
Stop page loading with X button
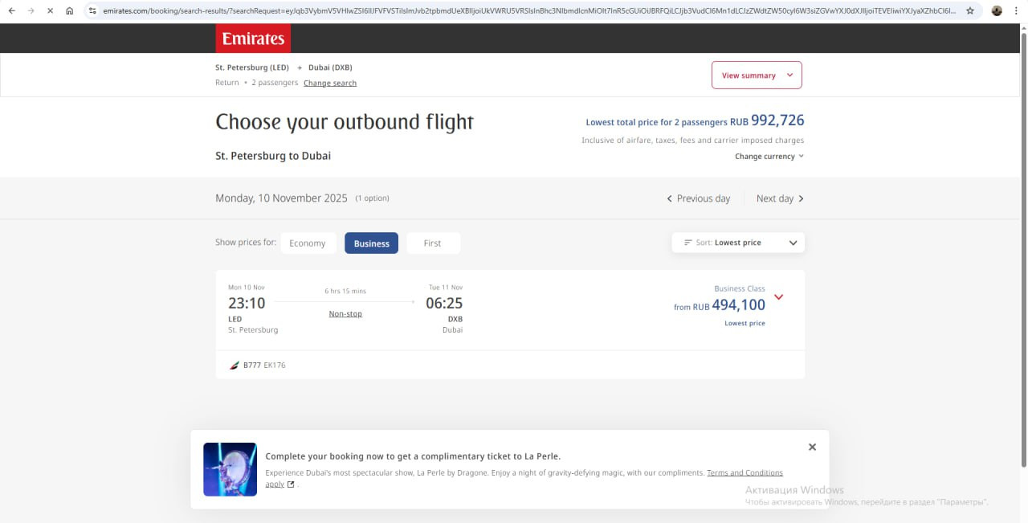[50, 11]
